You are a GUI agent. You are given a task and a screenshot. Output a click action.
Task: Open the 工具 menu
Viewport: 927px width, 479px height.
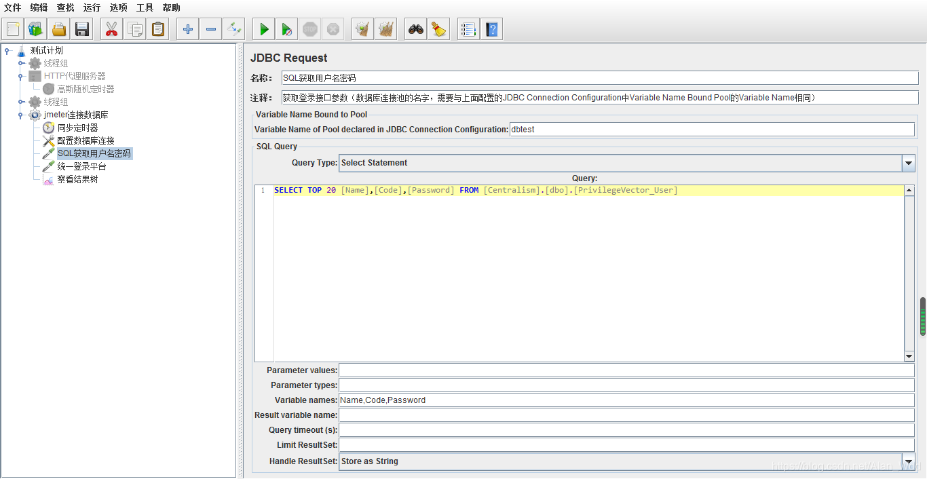[143, 7]
